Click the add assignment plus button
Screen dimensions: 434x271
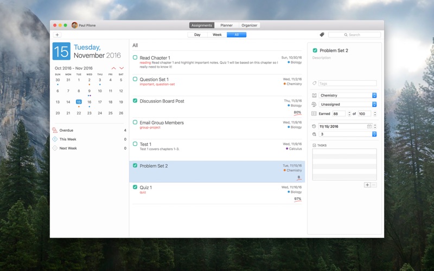[x=57, y=35]
